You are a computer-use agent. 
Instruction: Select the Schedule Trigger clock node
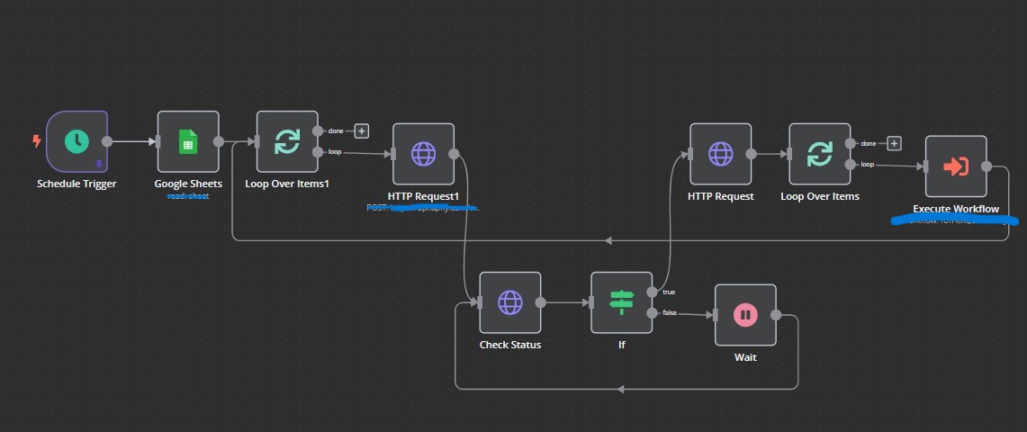coord(77,141)
